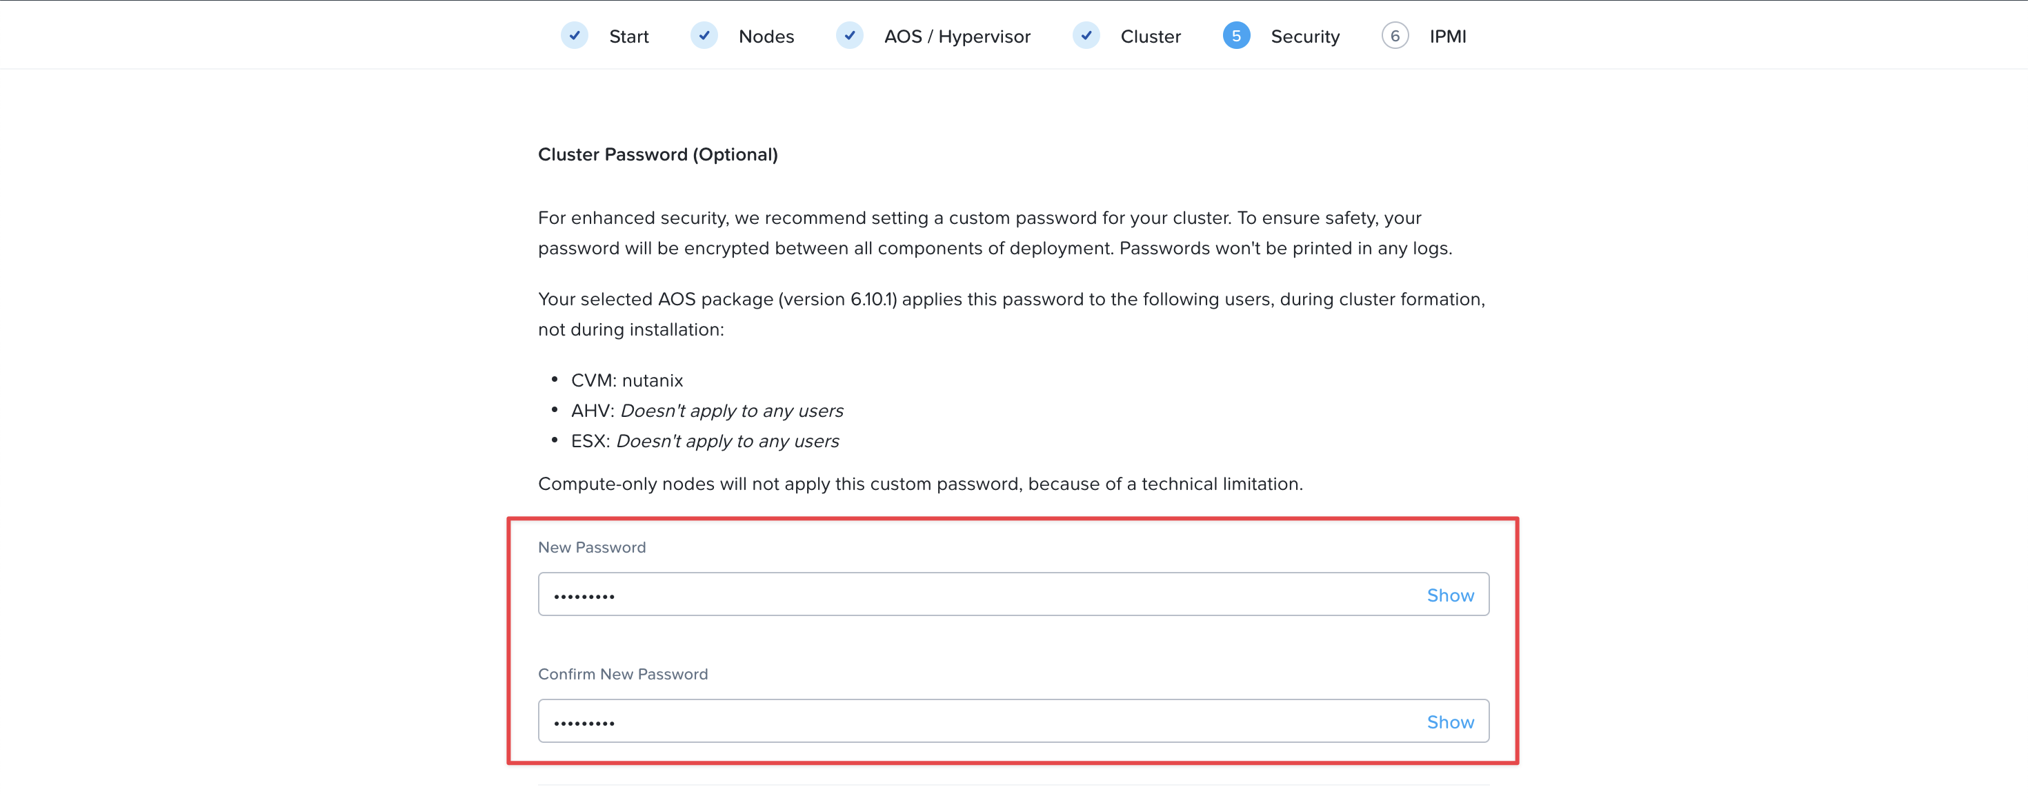Click the CVM: nutanix list item
Screen dimensions: 2028x798
pos(626,380)
